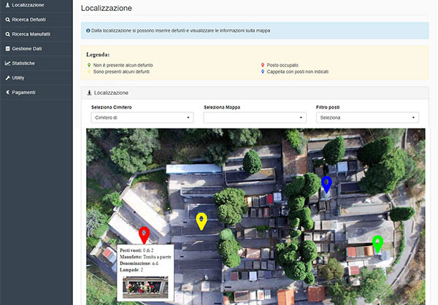The width and height of the screenshot is (438, 305).
Task: Click the yellow legend pin icon
Action: pyautogui.click(x=89, y=72)
